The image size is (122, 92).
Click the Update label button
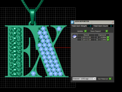[x=80, y=31]
